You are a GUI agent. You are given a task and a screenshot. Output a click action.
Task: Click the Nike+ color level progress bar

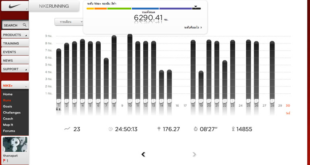[143, 8]
